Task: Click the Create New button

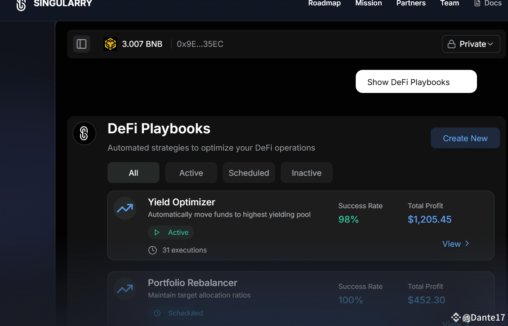Action: pos(465,138)
